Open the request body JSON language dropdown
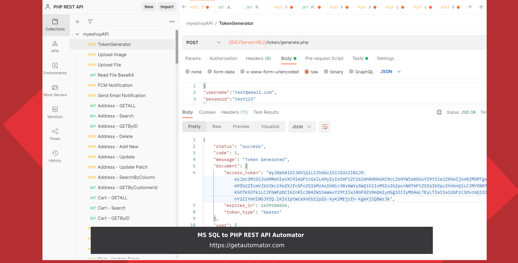This screenshot has height=263, width=518. coord(390,72)
